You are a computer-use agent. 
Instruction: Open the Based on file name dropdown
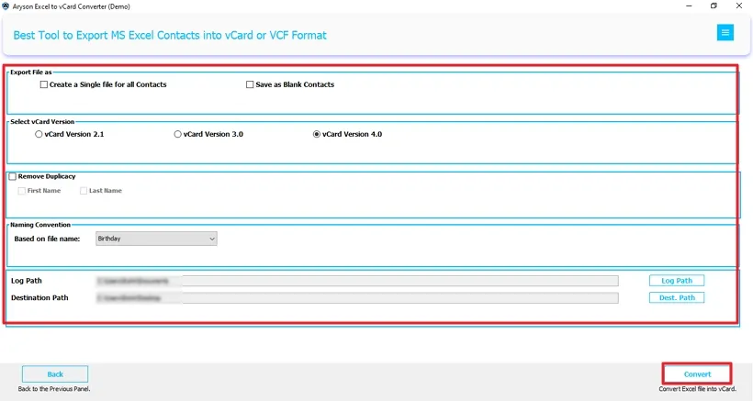156,239
